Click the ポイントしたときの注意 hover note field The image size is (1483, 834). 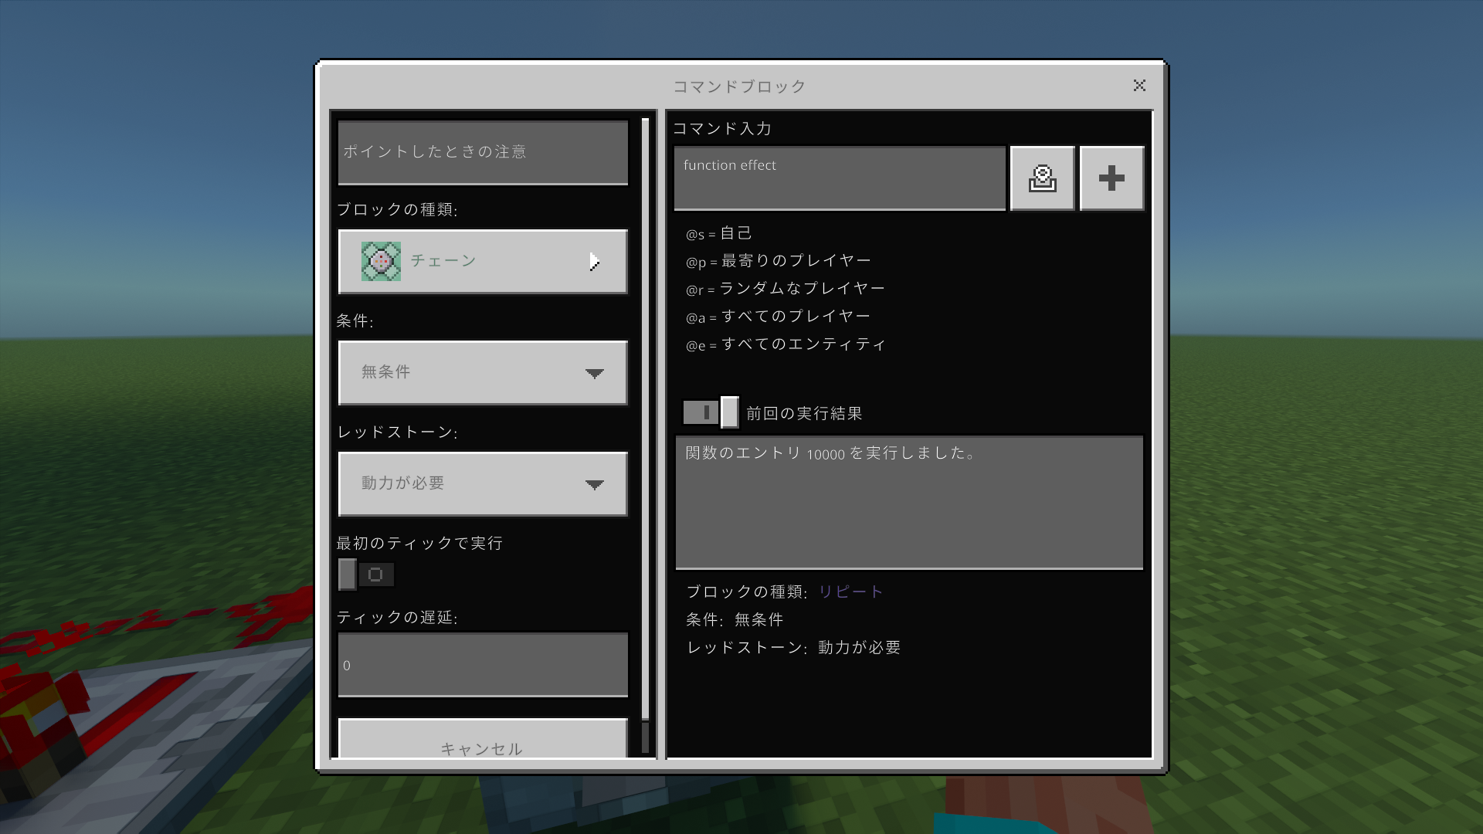(x=483, y=152)
